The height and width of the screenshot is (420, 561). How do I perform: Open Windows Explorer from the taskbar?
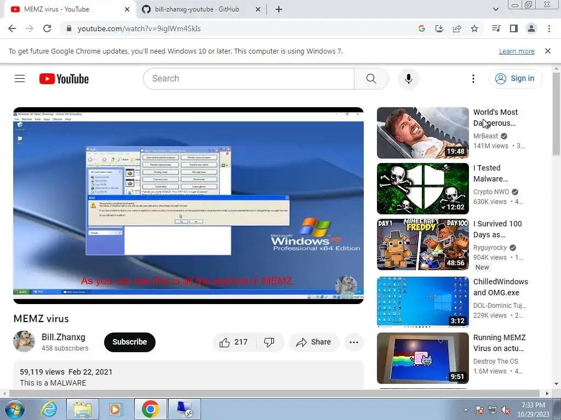click(x=83, y=409)
